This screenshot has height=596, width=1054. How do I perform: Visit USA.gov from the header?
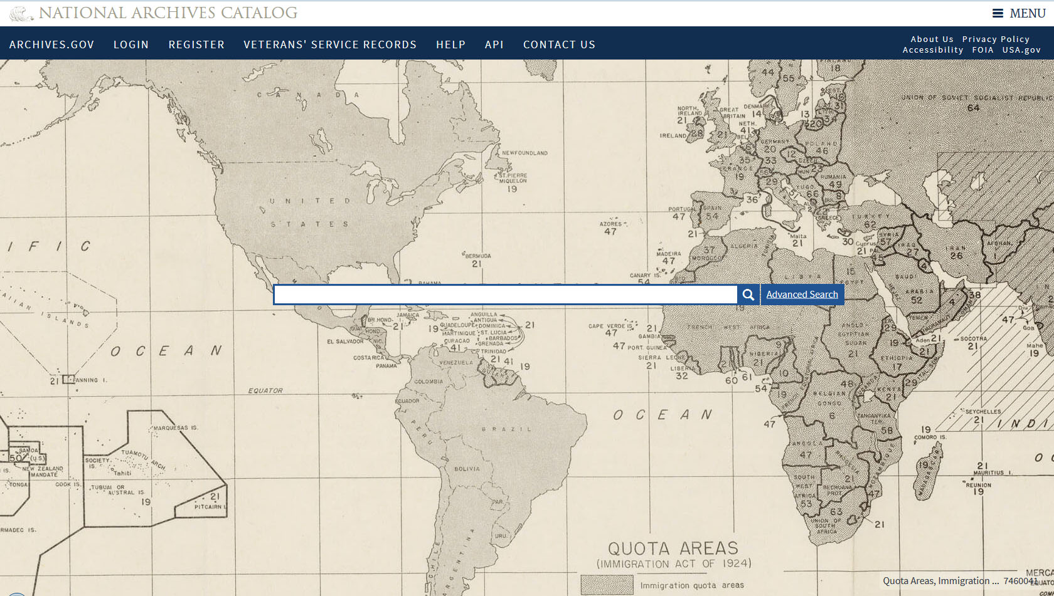[x=1022, y=50]
